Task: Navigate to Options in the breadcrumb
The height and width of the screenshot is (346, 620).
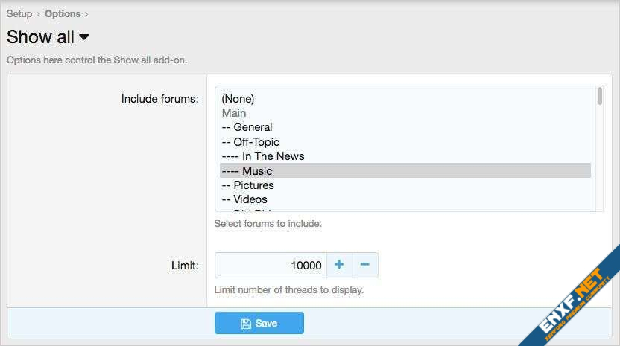Action: (x=63, y=13)
